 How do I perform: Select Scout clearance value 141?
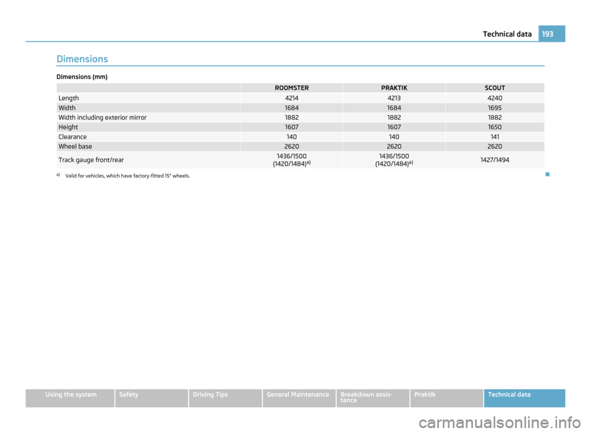tap(494, 137)
